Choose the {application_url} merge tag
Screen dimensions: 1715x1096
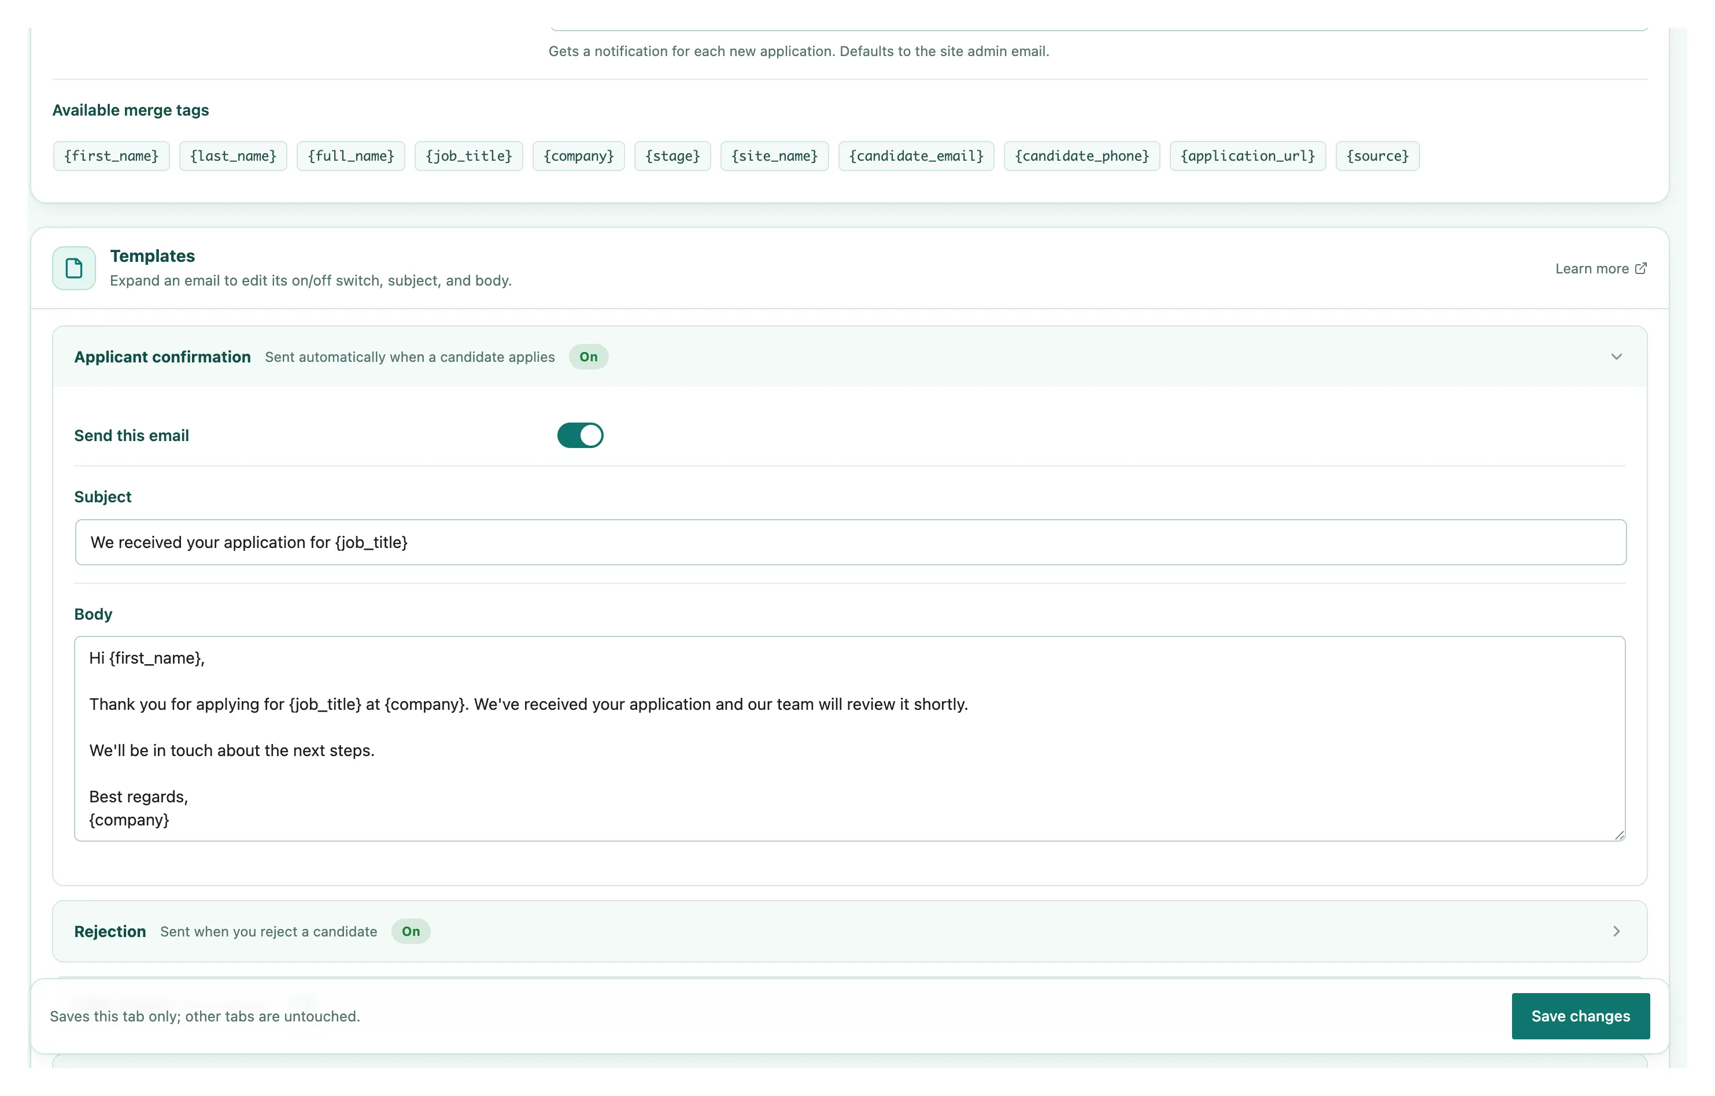pyautogui.click(x=1248, y=156)
